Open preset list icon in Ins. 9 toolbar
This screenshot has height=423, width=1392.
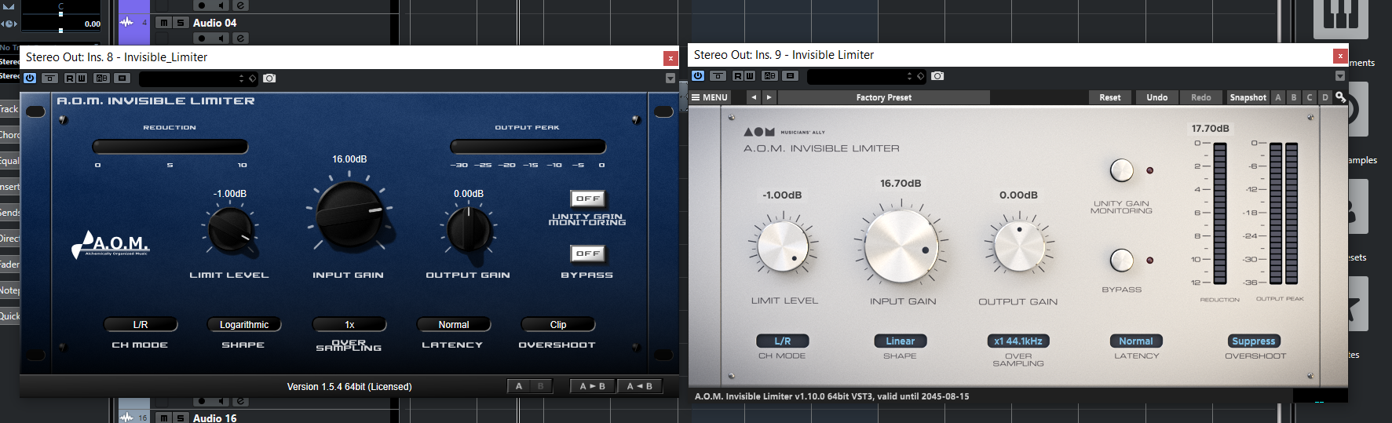790,76
